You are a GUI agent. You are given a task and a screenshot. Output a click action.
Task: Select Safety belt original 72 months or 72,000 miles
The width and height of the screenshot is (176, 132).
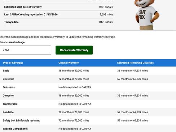coord(74,120)
